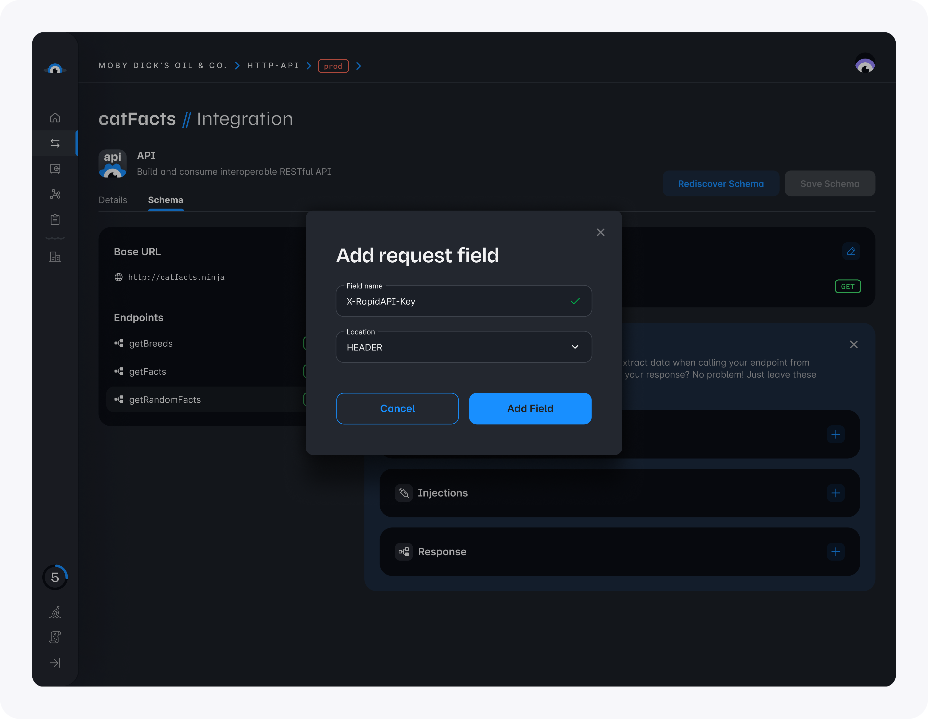The image size is (928, 719).
Task: Open the microscope icon in sidebar
Action: 55,612
